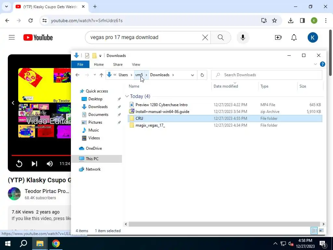Screen dimensions: 333x250
Task: Click the Search Downloads field
Action: click(267, 75)
